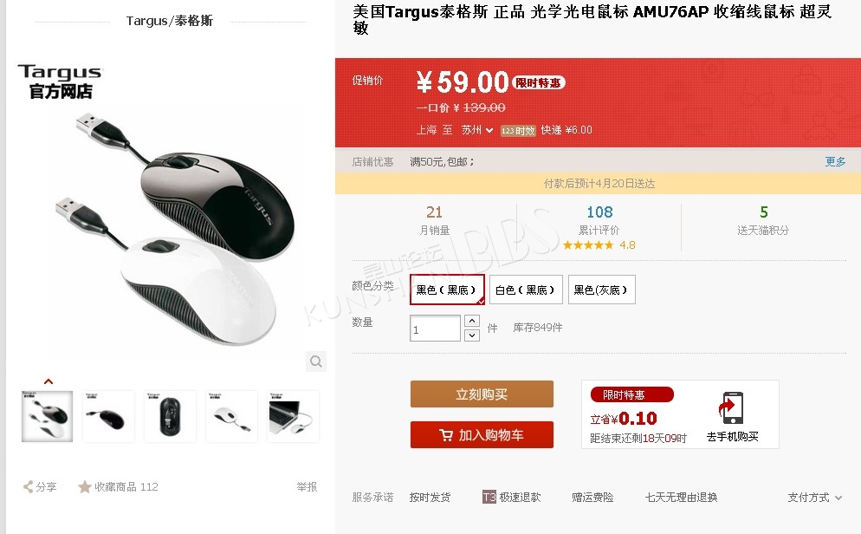
Task: Select color option 黑色（黑底）
Action: pyautogui.click(x=447, y=290)
